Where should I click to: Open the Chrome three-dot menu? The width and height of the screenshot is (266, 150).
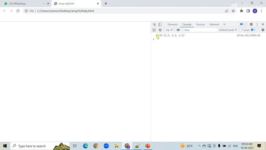261,11
